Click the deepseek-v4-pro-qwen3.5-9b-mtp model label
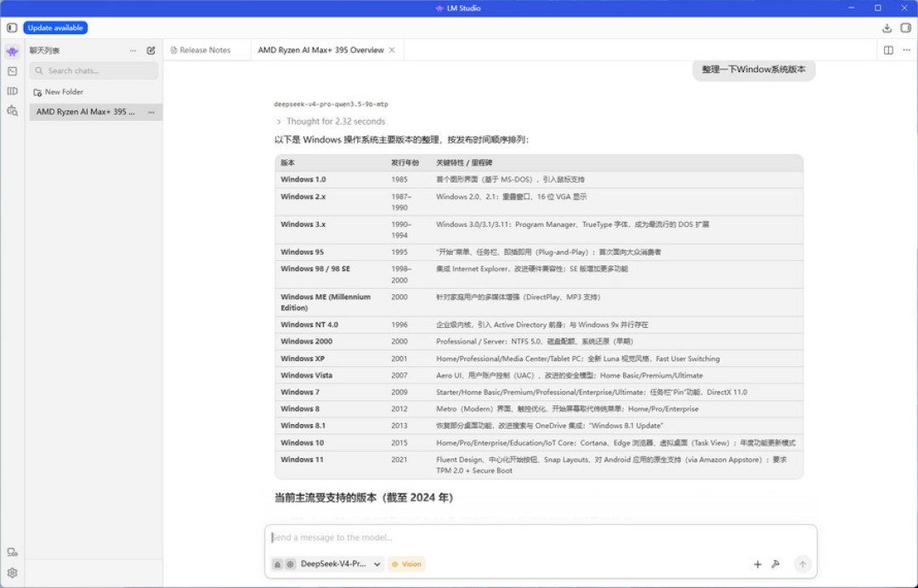The width and height of the screenshot is (918, 588). (x=331, y=105)
